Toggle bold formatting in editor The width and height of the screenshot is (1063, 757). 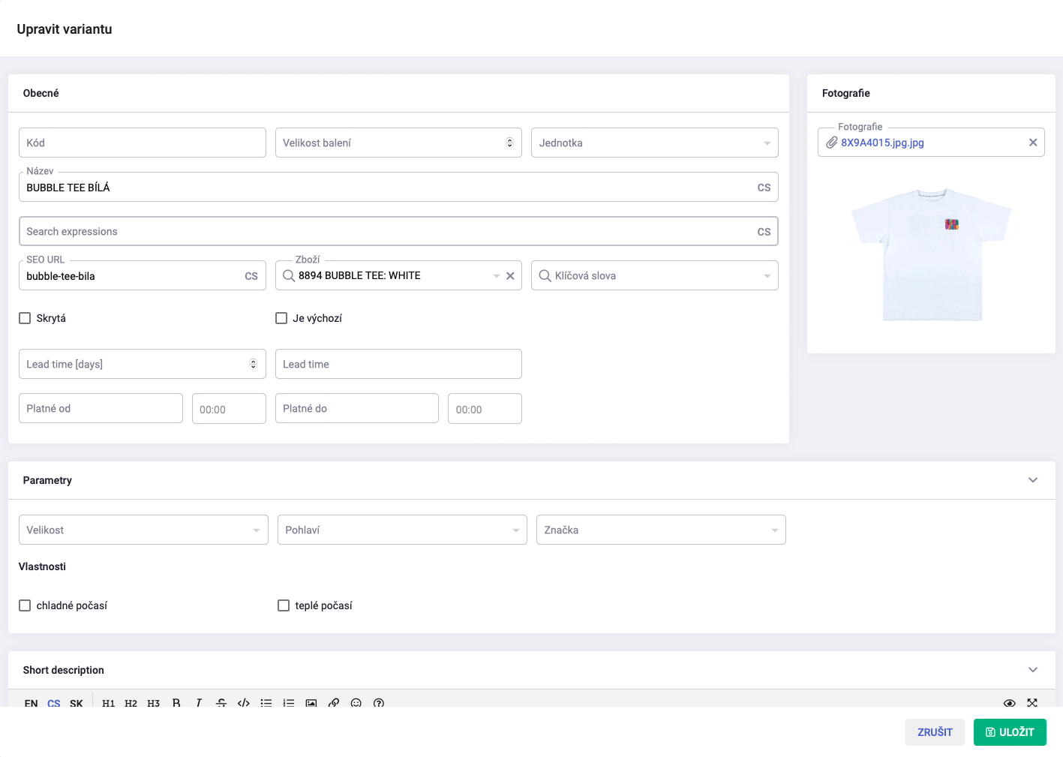point(176,703)
